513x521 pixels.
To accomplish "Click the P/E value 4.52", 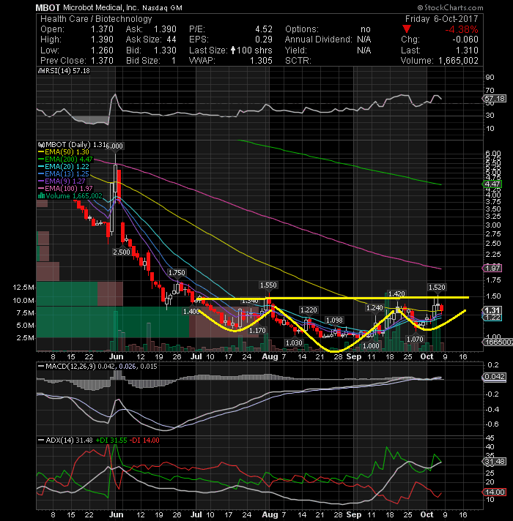I will coord(264,29).
